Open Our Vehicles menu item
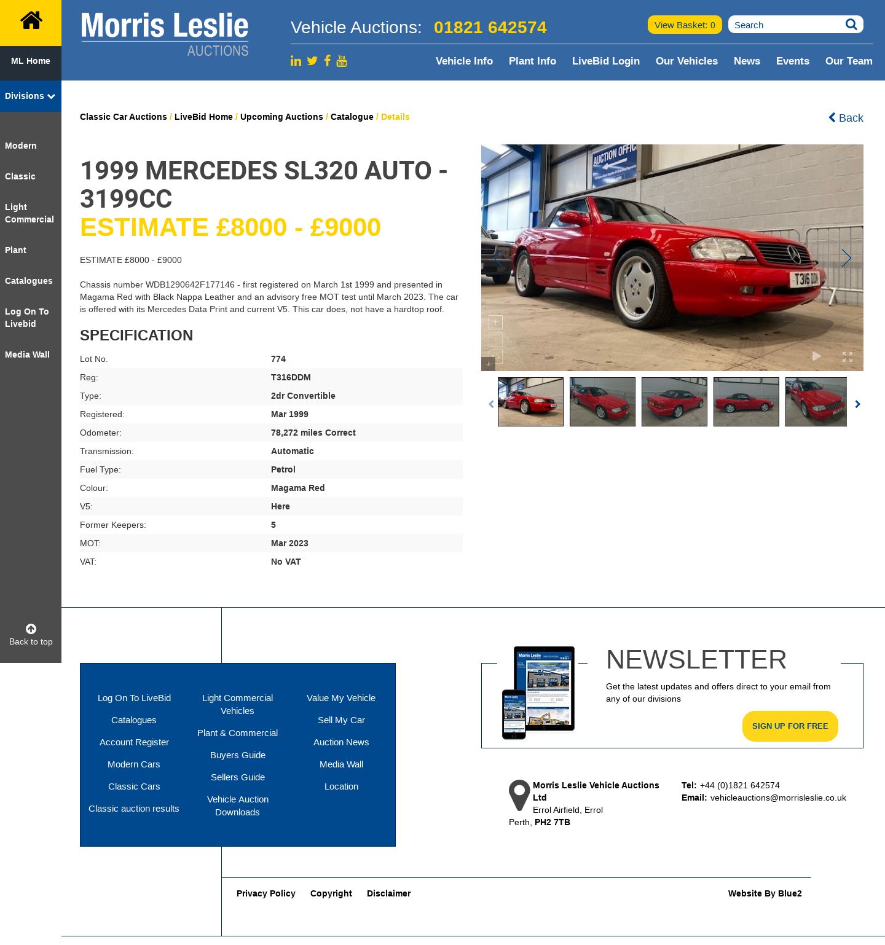 686,61
